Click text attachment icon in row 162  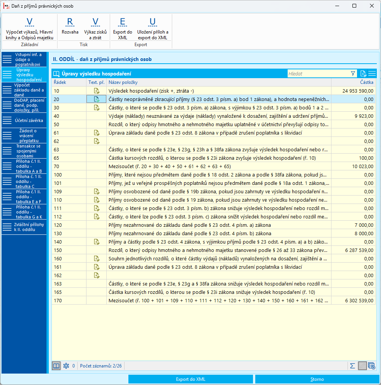coord(96,275)
